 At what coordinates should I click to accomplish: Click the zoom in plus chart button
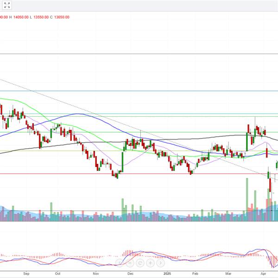pos(150,263)
